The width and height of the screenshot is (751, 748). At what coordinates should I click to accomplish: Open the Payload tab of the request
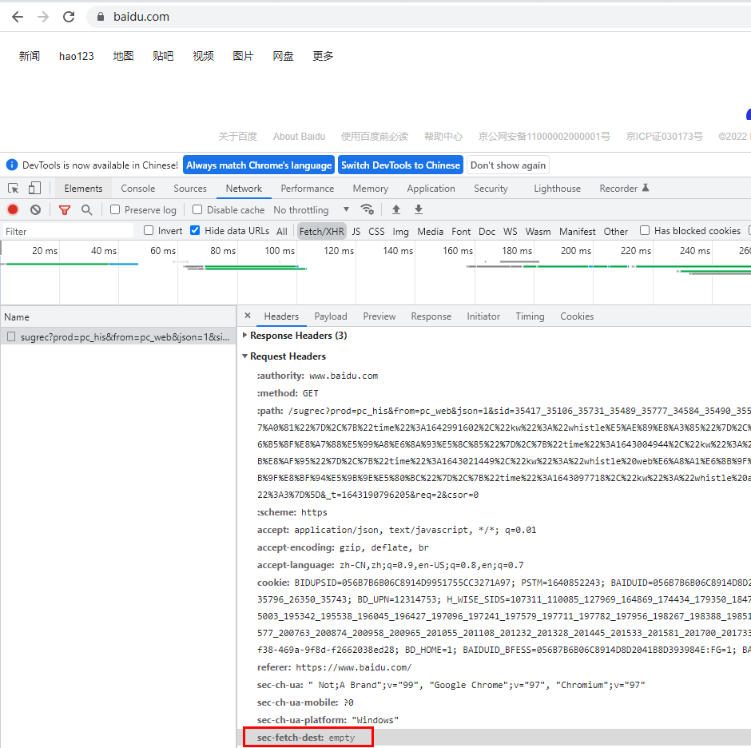point(331,316)
